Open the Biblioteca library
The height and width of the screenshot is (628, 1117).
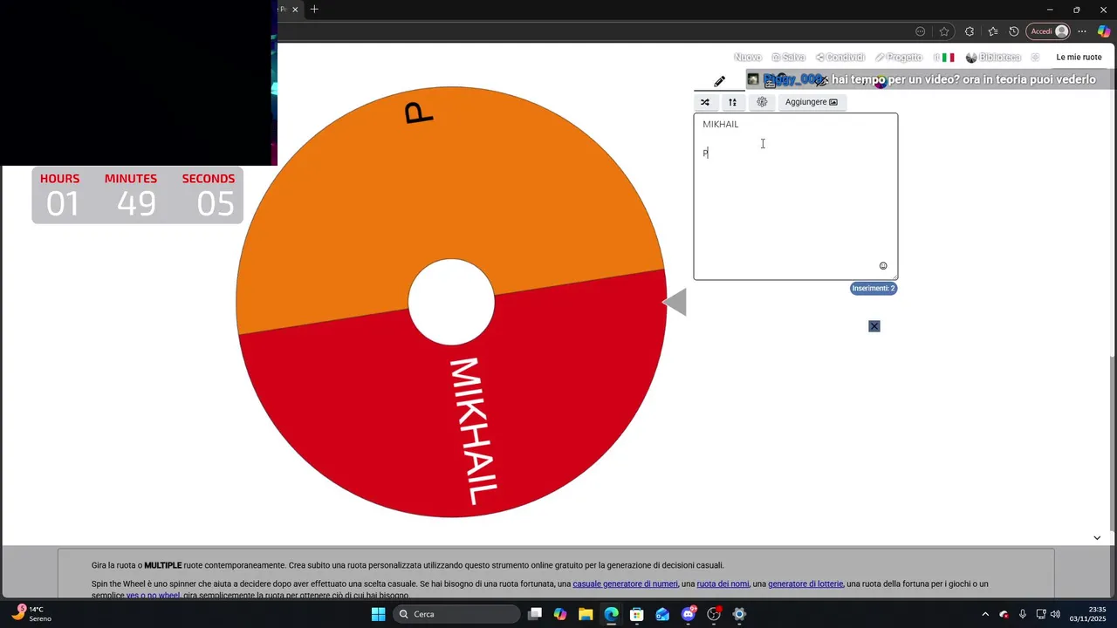point(993,58)
